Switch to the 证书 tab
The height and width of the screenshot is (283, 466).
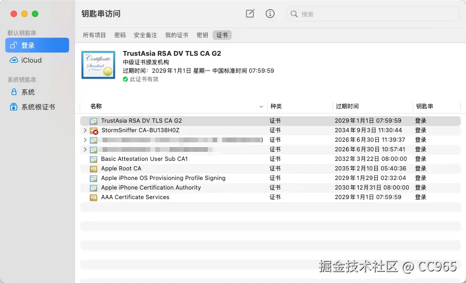pyautogui.click(x=222, y=35)
